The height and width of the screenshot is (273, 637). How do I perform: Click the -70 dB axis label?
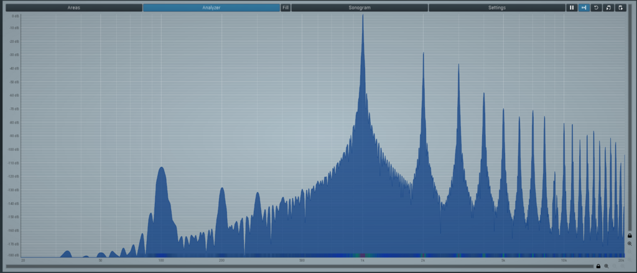[15, 109]
